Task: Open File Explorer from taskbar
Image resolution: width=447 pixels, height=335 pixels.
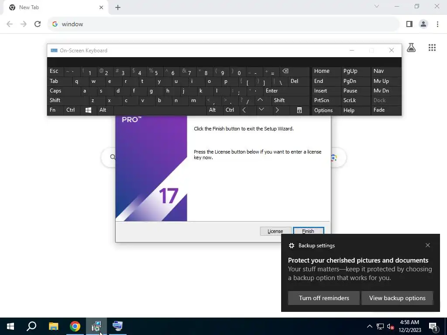Action: [x=53, y=326]
